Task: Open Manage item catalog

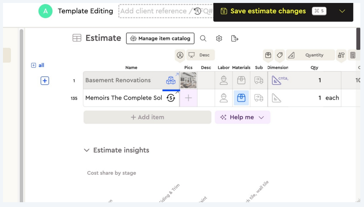Action: pyautogui.click(x=160, y=38)
